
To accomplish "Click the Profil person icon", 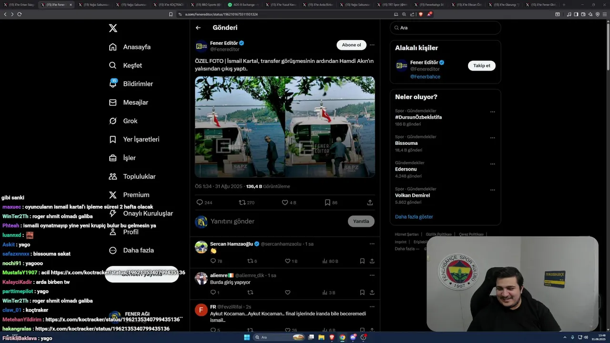I will tap(113, 232).
